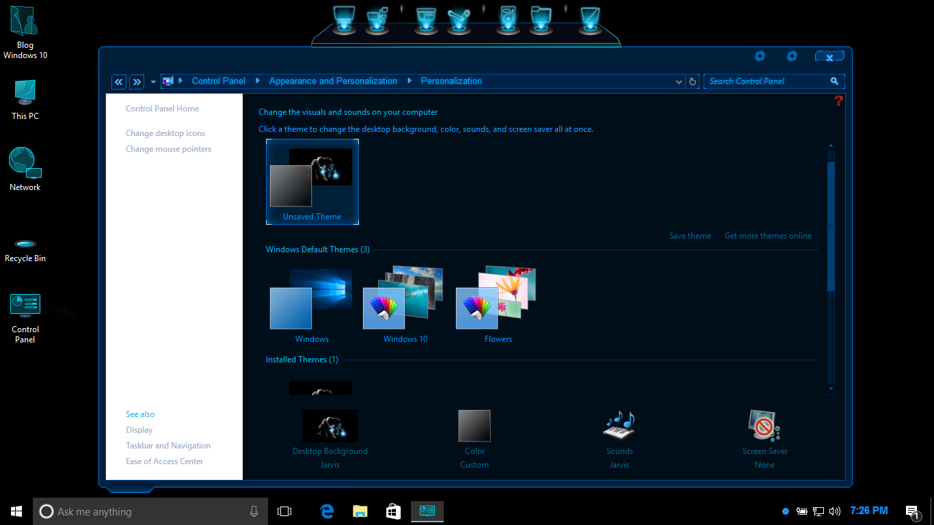
Task: Select the Network desktop icon
Action: [25, 169]
